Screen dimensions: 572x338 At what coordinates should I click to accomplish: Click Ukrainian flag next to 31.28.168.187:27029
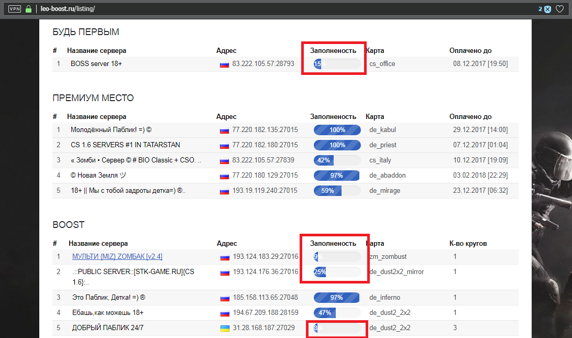click(x=225, y=329)
